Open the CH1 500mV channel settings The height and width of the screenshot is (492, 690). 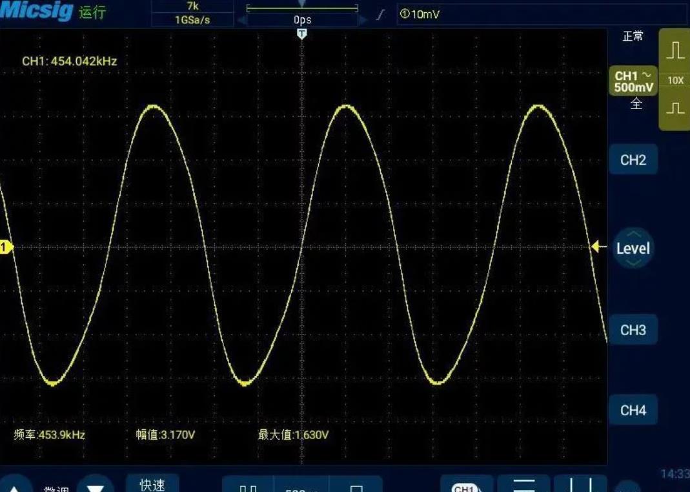click(x=633, y=81)
